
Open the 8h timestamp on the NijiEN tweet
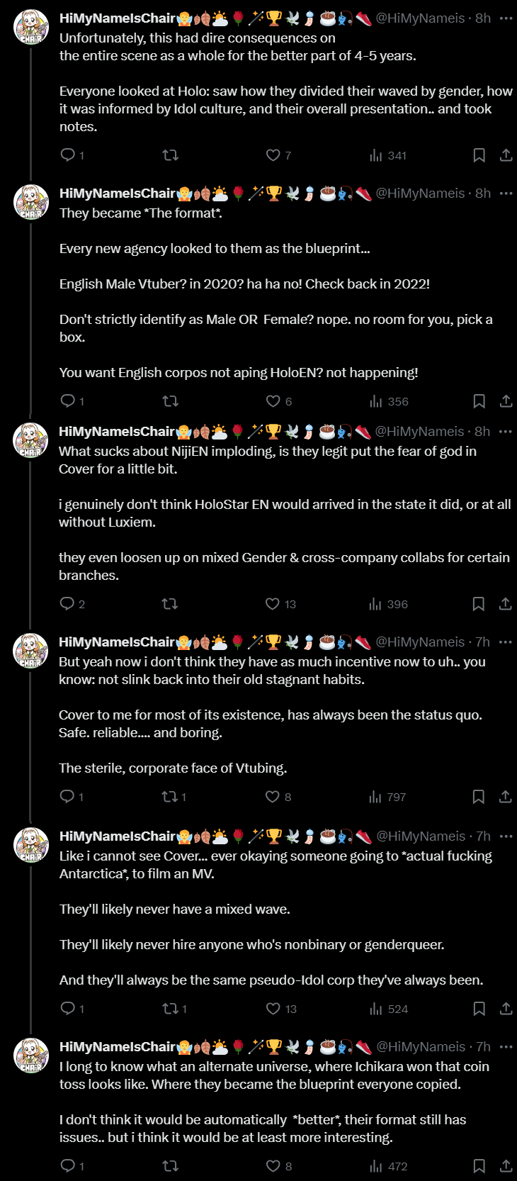(x=482, y=432)
